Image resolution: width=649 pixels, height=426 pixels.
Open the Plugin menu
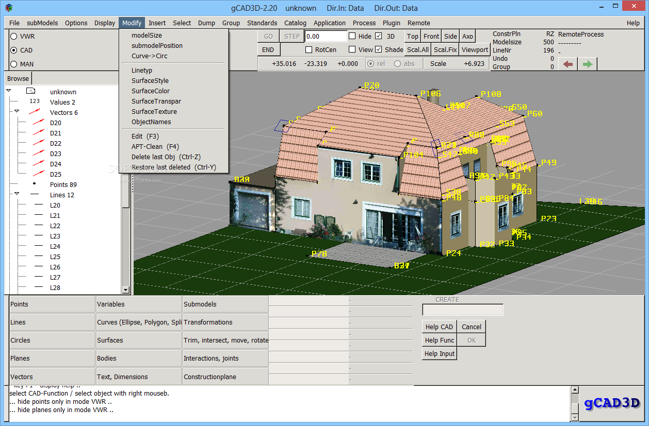pyautogui.click(x=392, y=23)
